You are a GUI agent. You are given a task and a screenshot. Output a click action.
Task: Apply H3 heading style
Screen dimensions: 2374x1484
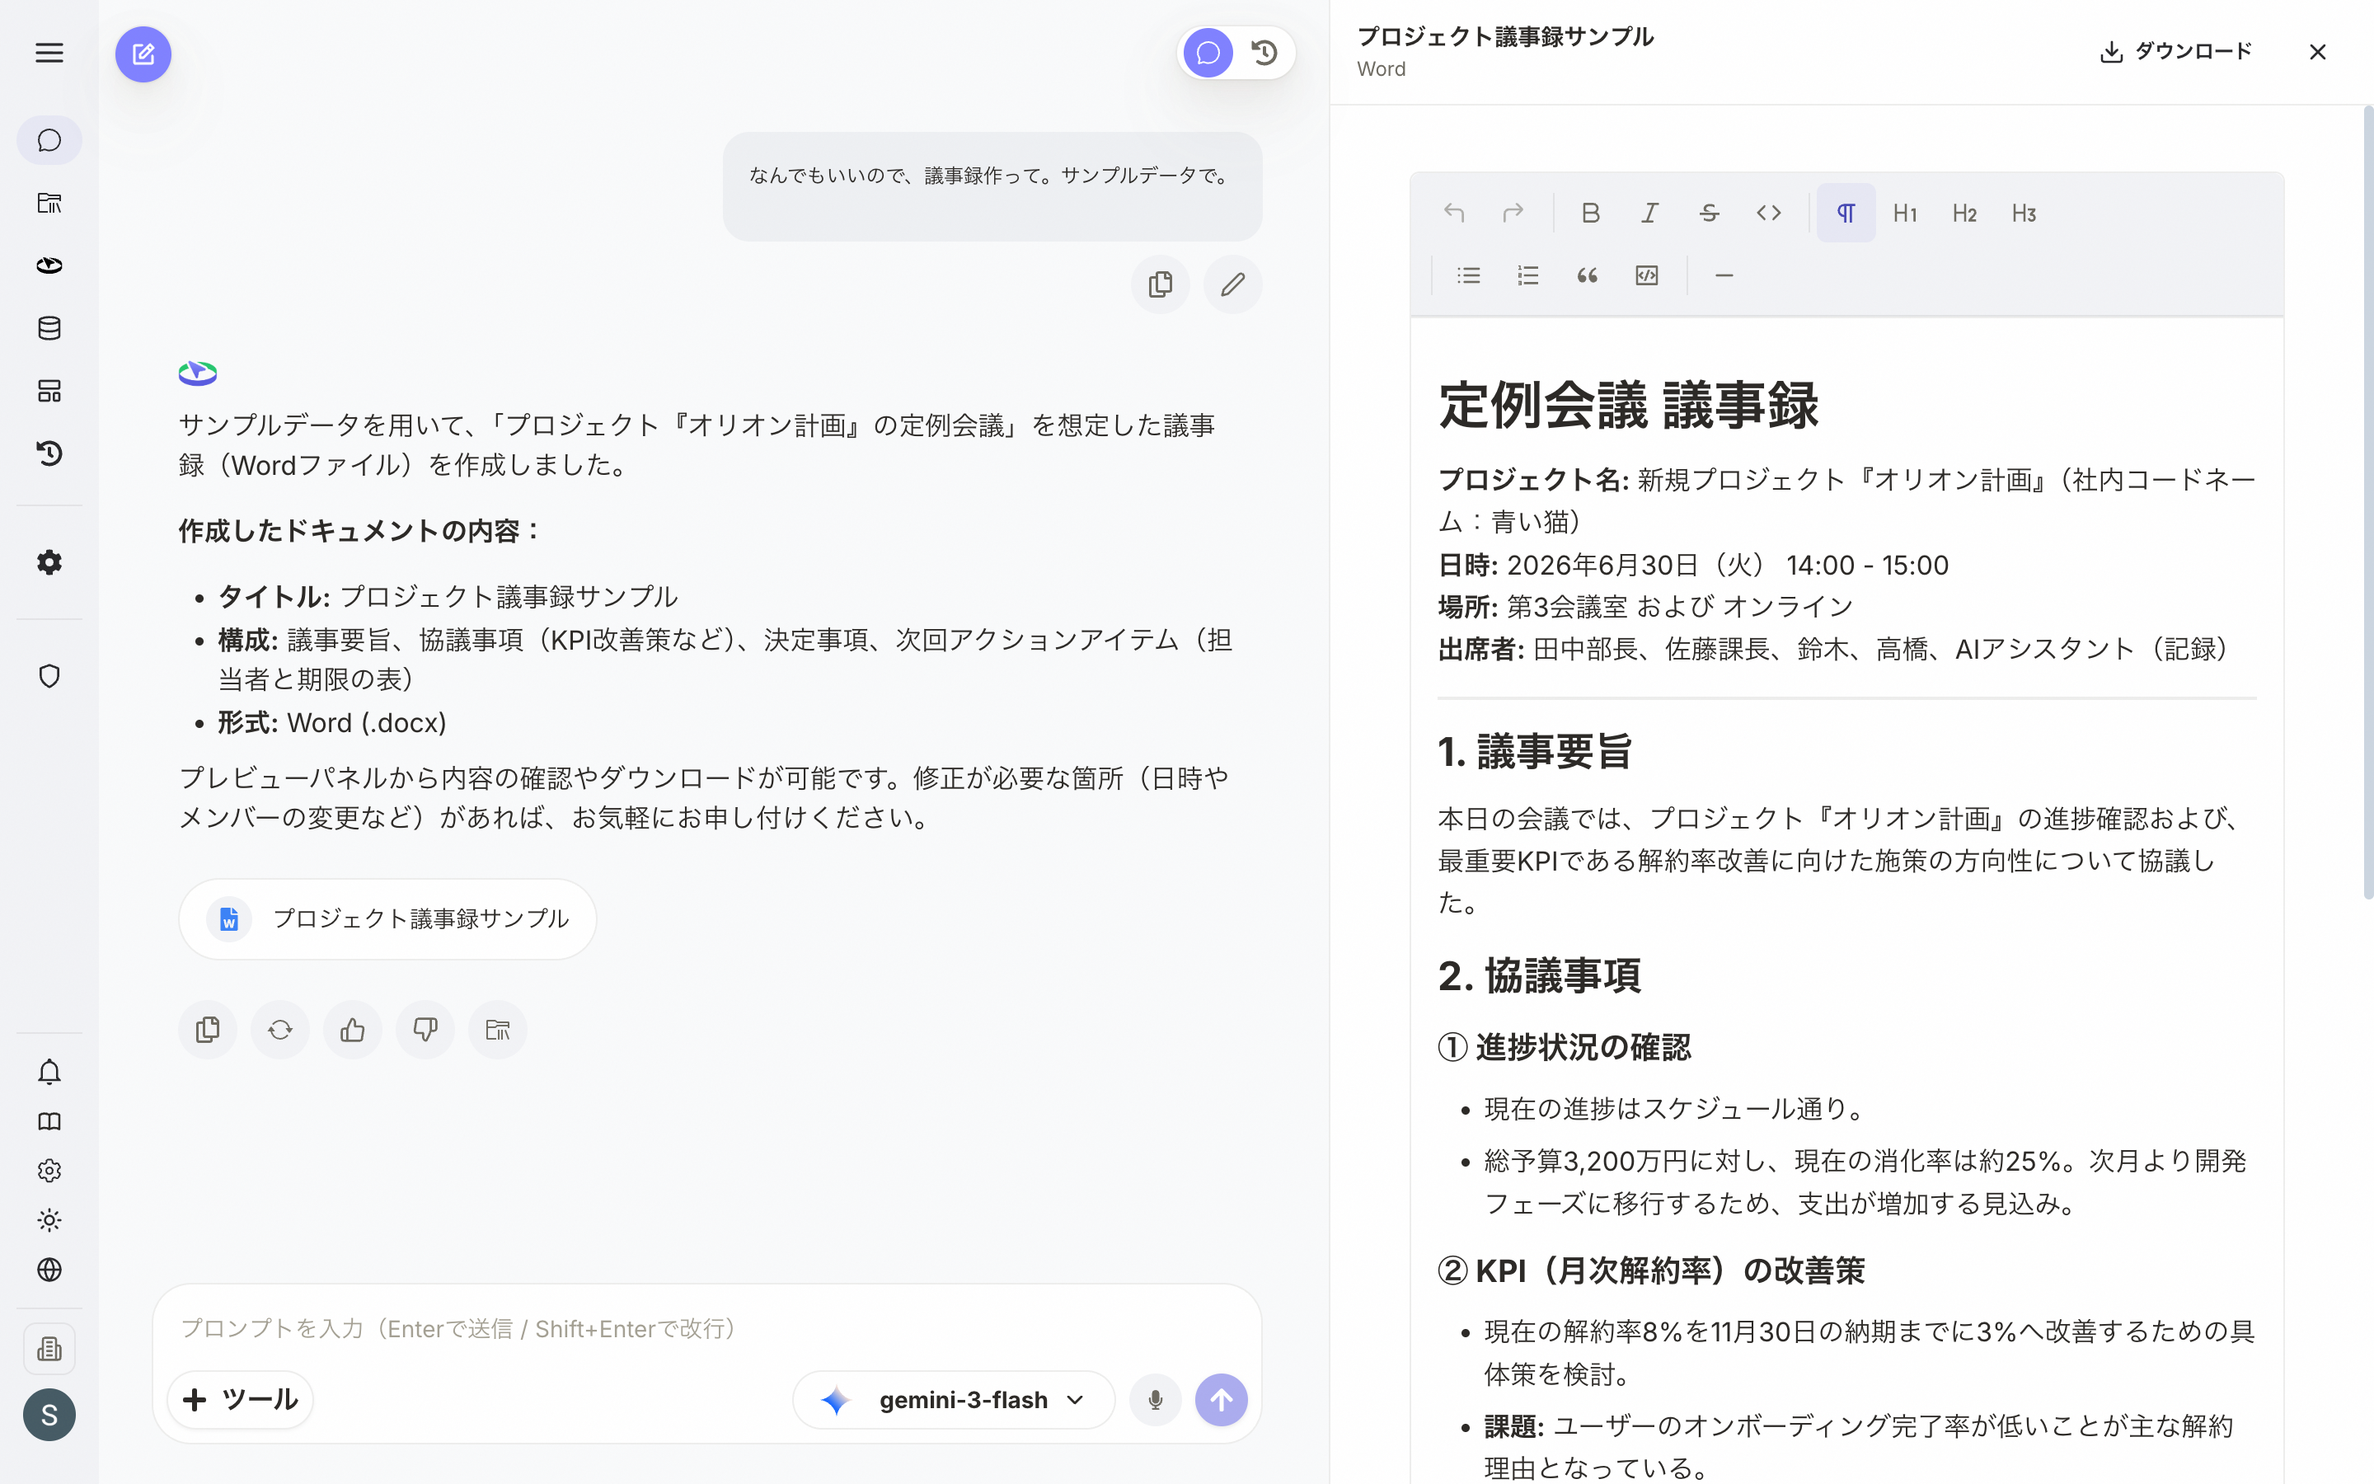(2024, 213)
